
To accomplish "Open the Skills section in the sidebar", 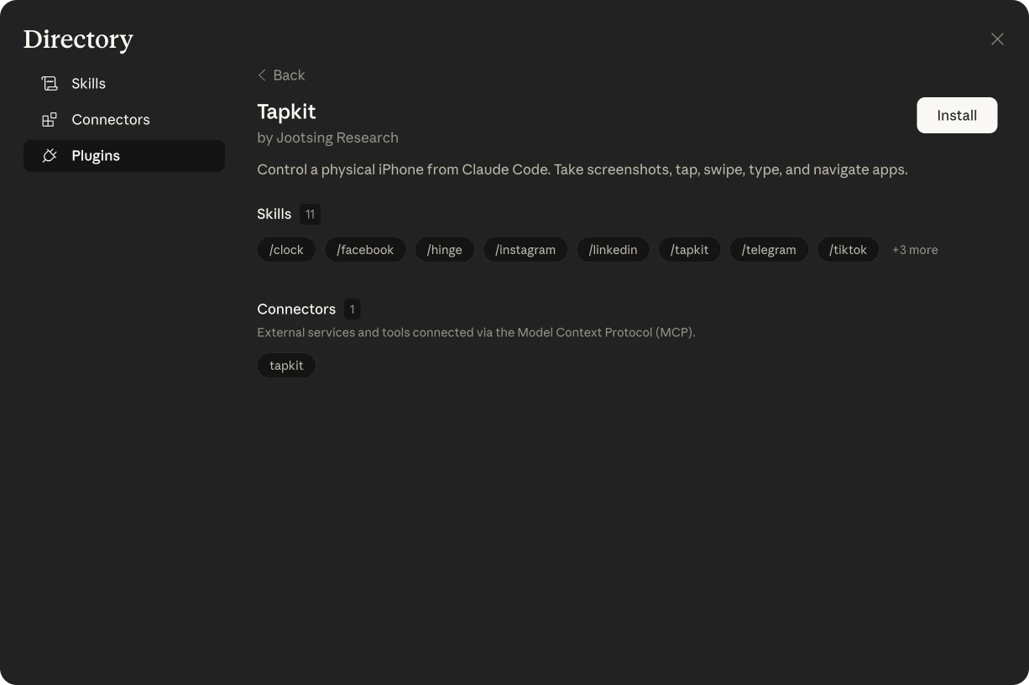I will [88, 83].
